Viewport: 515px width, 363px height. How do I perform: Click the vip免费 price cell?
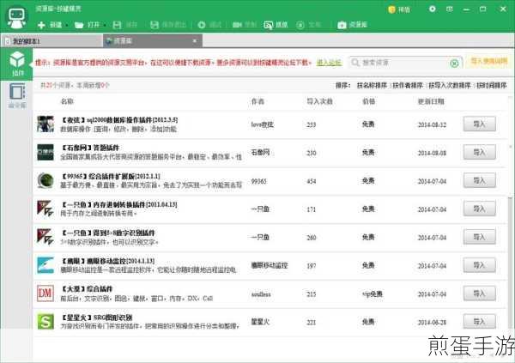(x=373, y=293)
